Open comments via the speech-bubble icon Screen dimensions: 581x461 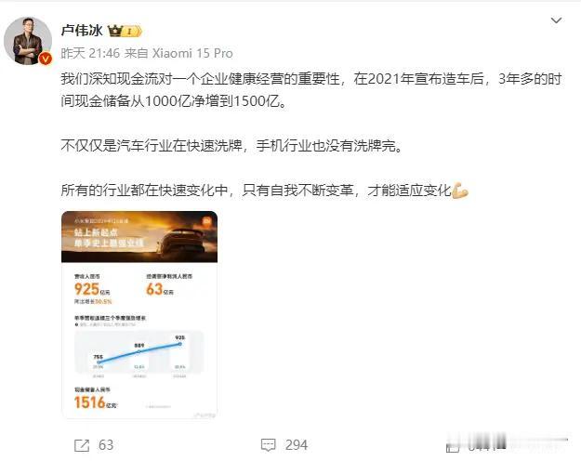tap(269, 445)
